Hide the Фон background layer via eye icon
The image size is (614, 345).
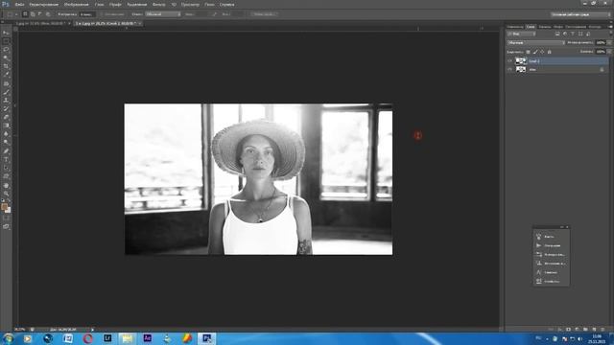click(509, 70)
